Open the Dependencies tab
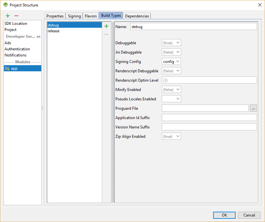The image size is (265, 222). pyautogui.click(x=137, y=15)
